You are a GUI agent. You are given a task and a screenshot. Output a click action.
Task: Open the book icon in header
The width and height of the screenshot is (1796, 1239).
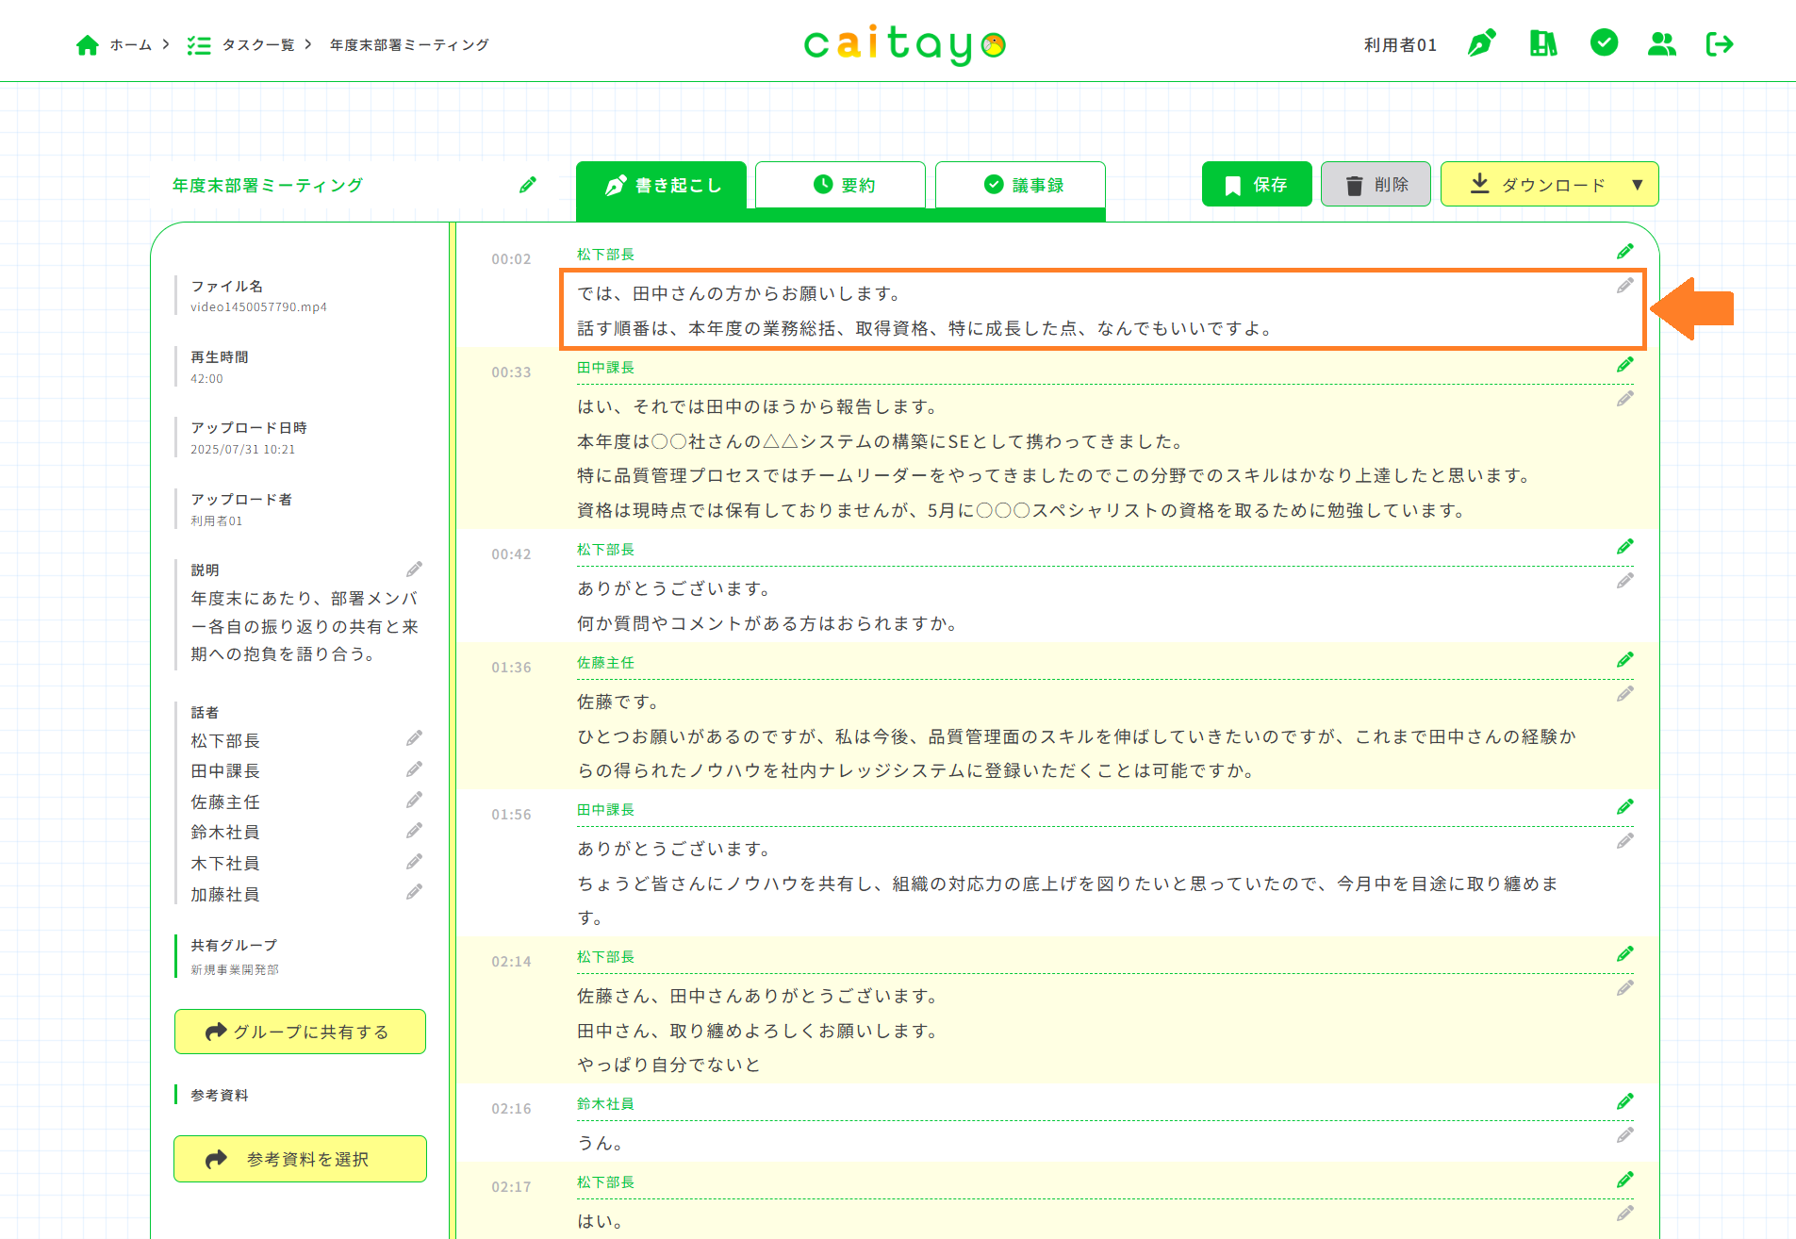point(1542,43)
